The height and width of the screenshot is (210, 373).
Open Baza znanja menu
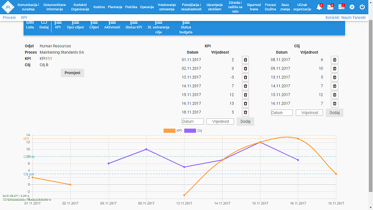(x=285, y=7)
